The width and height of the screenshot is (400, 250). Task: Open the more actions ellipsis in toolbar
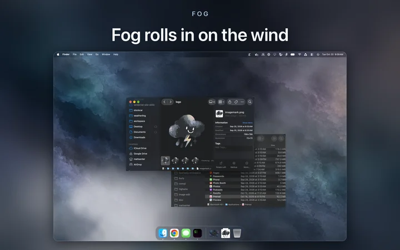click(242, 102)
